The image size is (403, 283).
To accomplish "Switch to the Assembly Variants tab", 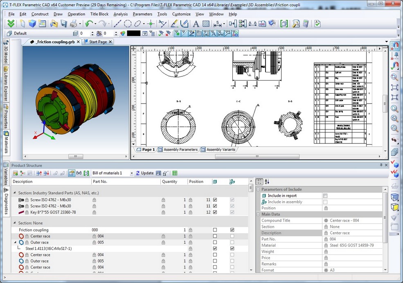I will pos(220,150).
